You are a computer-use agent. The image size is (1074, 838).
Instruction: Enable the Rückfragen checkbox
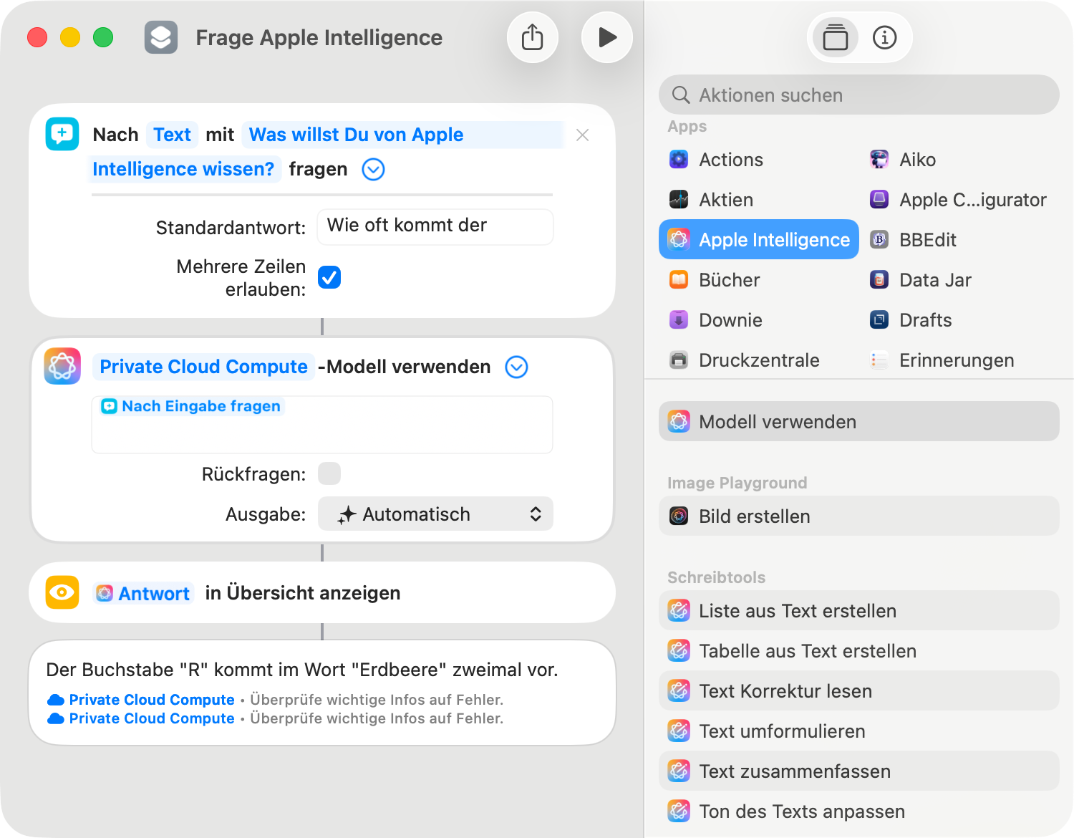[329, 473]
